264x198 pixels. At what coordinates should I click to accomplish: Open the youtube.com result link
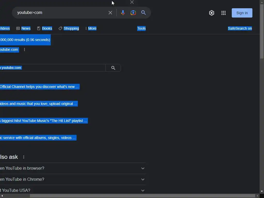point(9,50)
